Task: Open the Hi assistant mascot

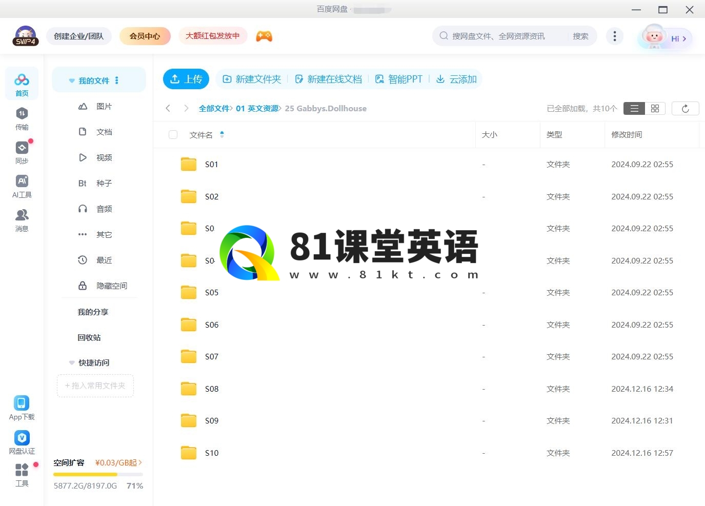Action: [x=665, y=37]
